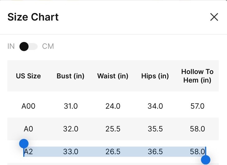Select the A00 size row label
Viewport: 227px width, 165px height.
pyautogui.click(x=28, y=106)
